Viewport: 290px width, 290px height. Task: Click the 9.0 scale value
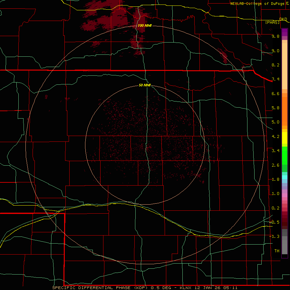(275, 51)
